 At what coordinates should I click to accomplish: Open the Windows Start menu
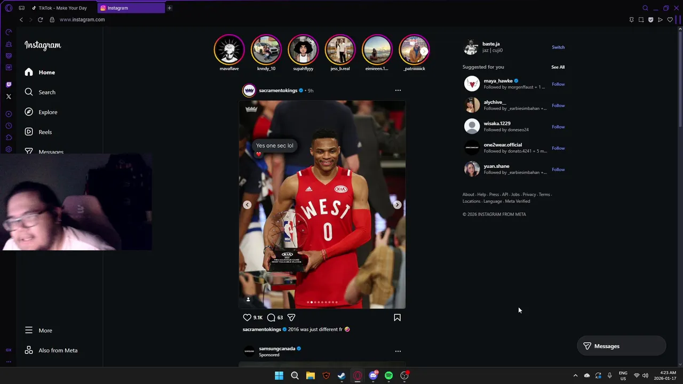coord(279,375)
